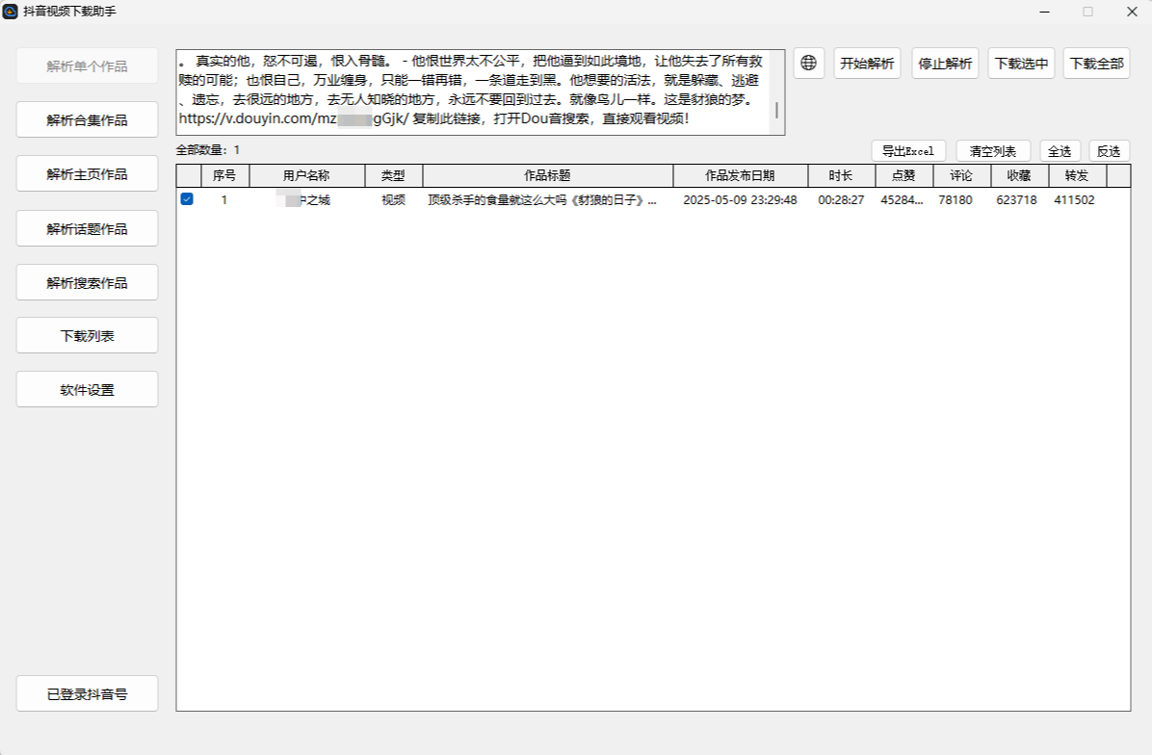The width and height of the screenshot is (1152, 755).
Task: Click the 视频 type cell
Action: pos(394,199)
